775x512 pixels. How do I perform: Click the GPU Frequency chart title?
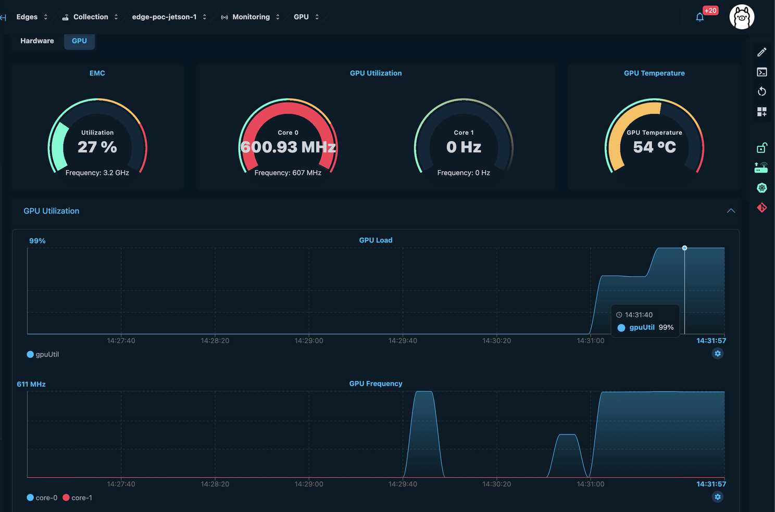click(376, 383)
